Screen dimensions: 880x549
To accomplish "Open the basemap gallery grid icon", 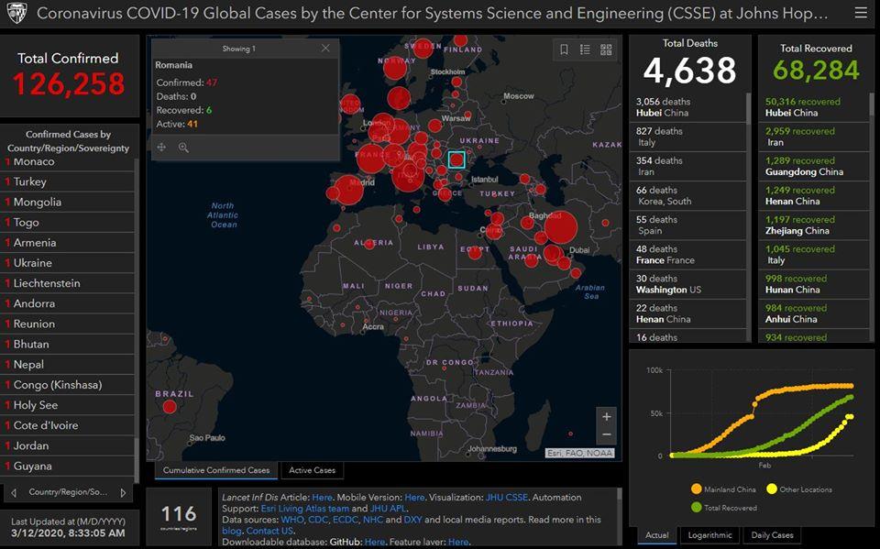I will pyautogui.click(x=606, y=49).
